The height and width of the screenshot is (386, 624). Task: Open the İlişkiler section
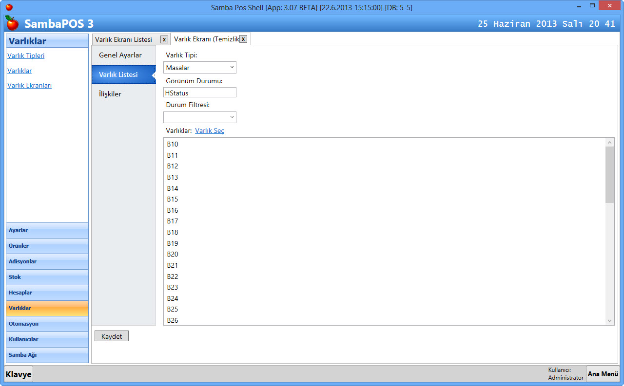click(110, 94)
